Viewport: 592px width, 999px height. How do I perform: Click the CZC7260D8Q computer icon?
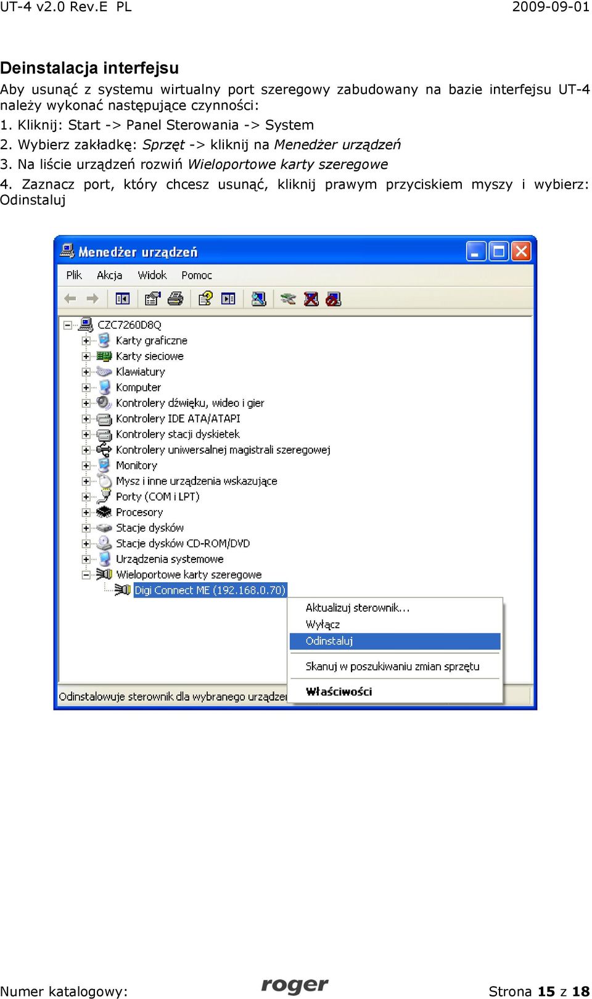point(86,324)
